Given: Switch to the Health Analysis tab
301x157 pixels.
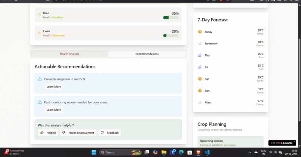Looking at the screenshot, I should click(69, 54).
